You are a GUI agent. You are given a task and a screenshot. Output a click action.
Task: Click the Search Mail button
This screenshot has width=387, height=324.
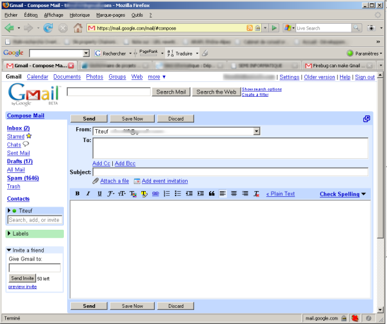coord(171,92)
